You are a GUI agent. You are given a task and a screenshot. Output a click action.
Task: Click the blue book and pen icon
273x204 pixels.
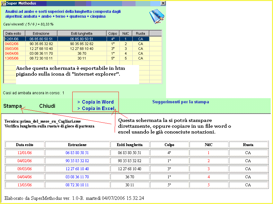click(x=157, y=16)
